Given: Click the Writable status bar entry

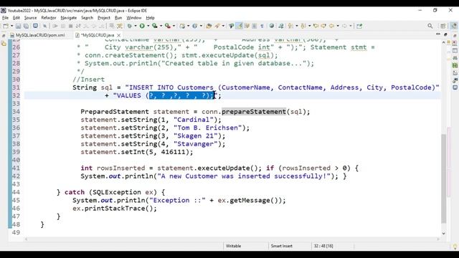Looking at the screenshot, I should click(x=233, y=246).
